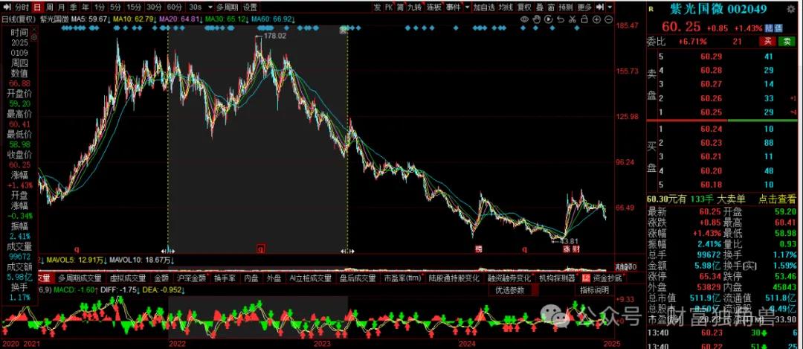803x349 pixels.
Task: Open the 多周期 multi-period view
Action: 227,7
